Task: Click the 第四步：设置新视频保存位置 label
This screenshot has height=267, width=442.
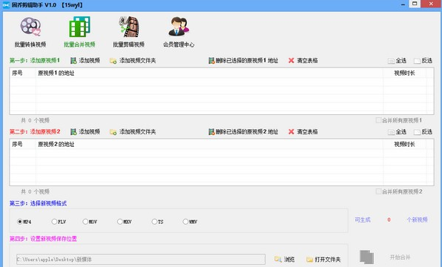Action: point(43,239)
